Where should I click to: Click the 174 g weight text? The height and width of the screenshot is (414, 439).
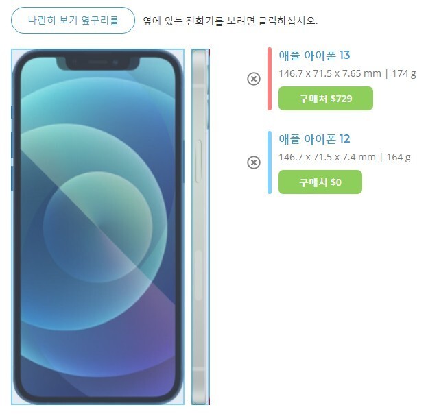pos(404,73)
